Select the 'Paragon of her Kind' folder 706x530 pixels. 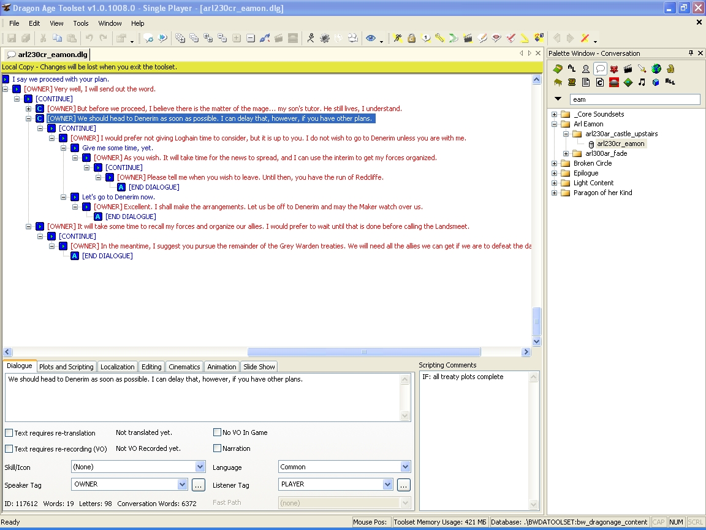coord(602,193)
